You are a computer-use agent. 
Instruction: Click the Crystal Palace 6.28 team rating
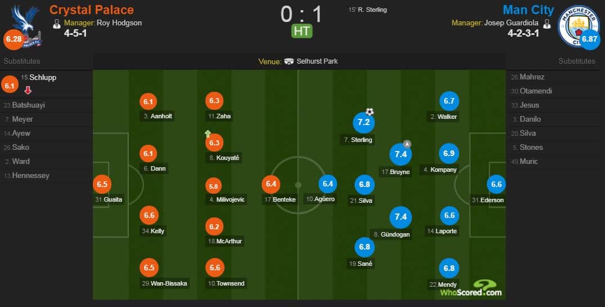pos(14,39)
